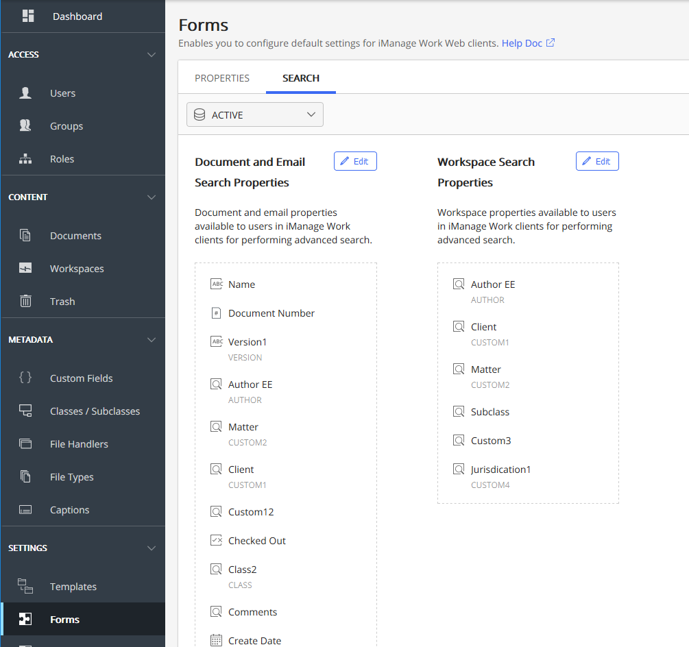
Task: Click the Captions icon in sidebar
Action: pyautogui.click(x=25, y=510)
